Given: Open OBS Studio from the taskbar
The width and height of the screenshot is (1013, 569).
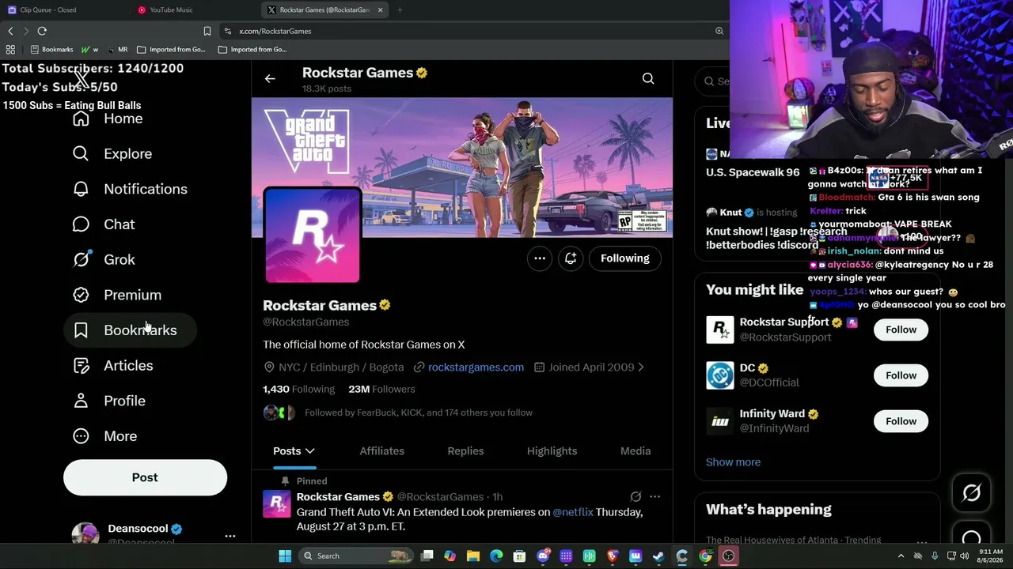Looking at the screenshot, I should 728,556.
